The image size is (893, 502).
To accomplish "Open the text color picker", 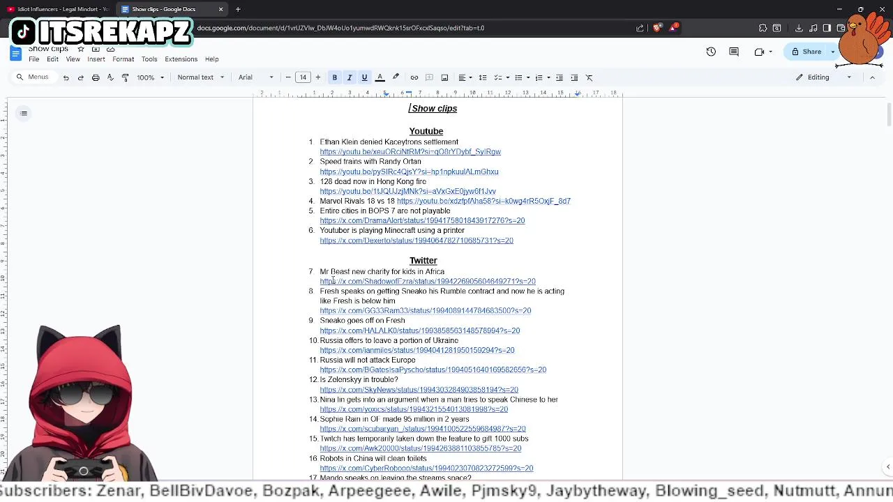I will click(x=380, y=77).
